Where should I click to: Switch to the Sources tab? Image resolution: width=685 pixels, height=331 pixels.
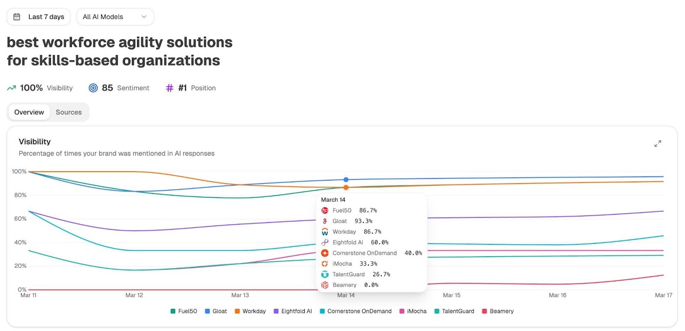coord(68,112)
